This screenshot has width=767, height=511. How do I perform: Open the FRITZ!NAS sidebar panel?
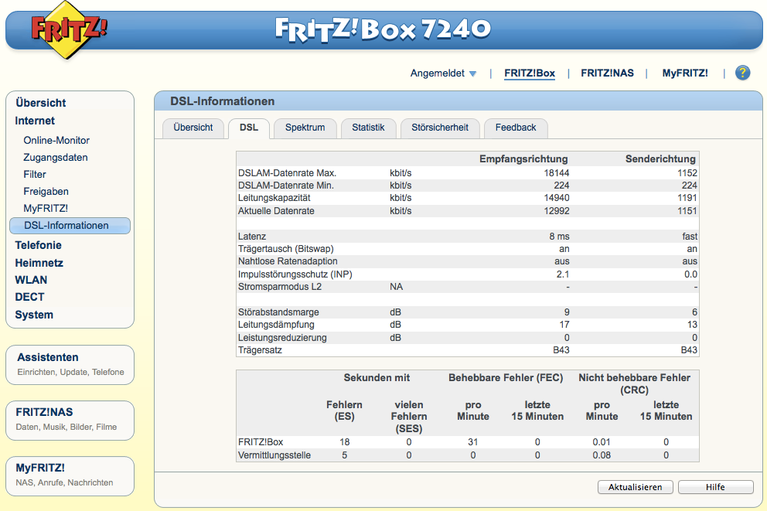[x=70, y=420]
